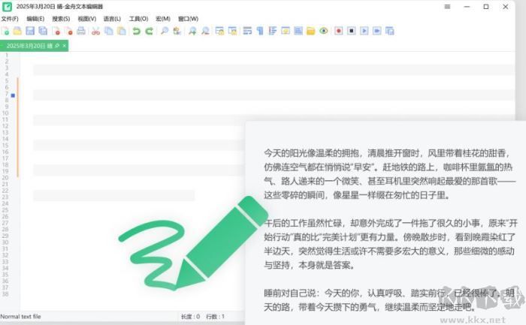Screen dimensions: 526x325
Task: Run the macro multiple times
Action: click(376, 32)
